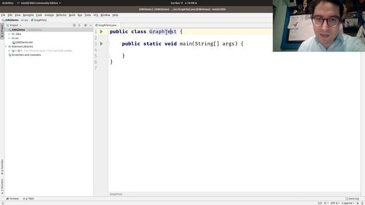Open the Window menu
Image resolution: width=365 pixels, height=205 pixels.
(x=105, y=15)
